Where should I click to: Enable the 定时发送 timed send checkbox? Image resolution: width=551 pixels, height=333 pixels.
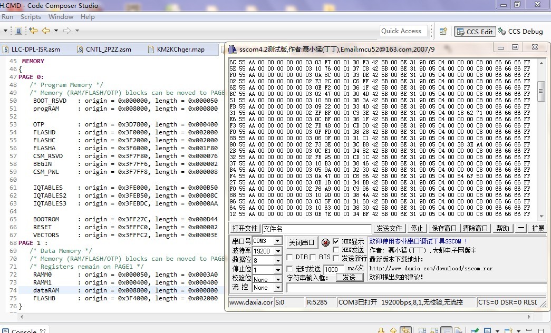point(289,269)
